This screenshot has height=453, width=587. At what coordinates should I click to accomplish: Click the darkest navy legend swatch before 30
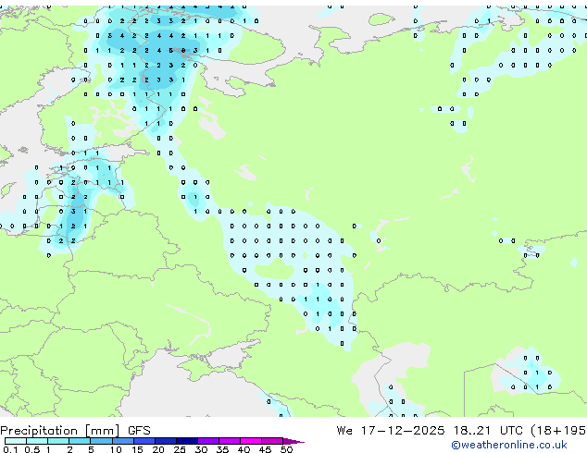click(x=187, y=441)
